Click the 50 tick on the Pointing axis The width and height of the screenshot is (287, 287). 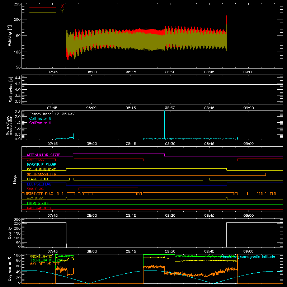click(x=18, y=67)
